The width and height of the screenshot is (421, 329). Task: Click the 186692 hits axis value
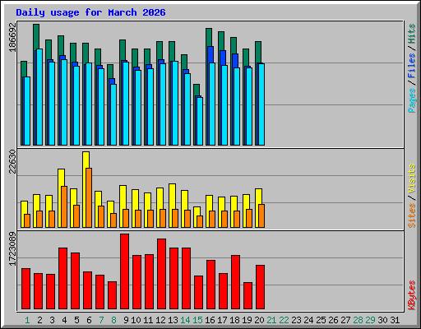[x=12, y=37]
